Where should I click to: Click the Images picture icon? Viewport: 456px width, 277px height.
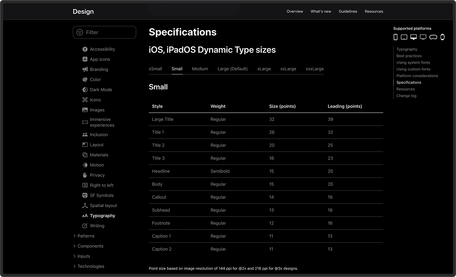(85, 110)
